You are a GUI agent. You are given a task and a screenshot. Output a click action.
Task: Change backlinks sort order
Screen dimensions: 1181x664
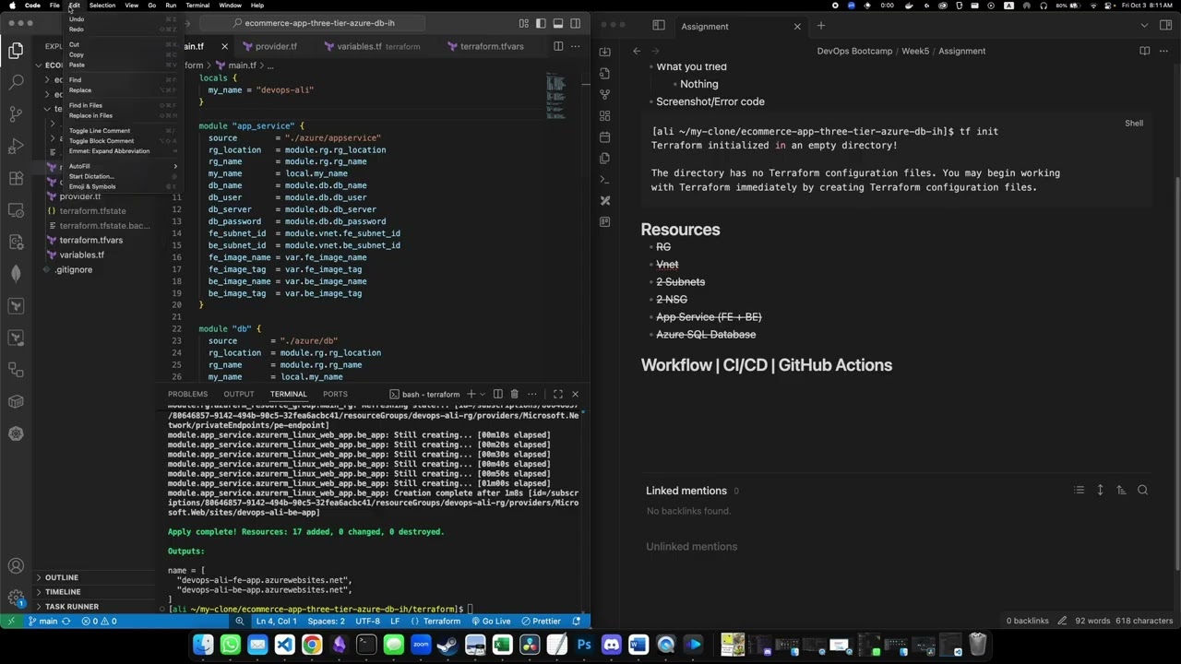pos(1121,491)
